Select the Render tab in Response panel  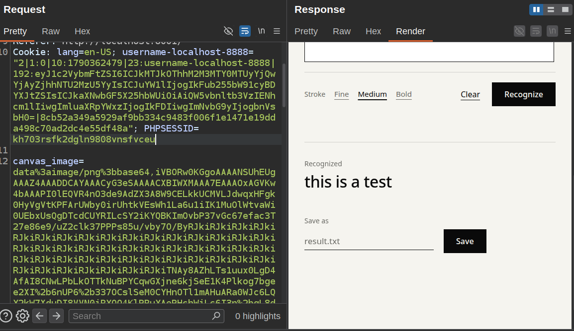click(x=410, y=31)
